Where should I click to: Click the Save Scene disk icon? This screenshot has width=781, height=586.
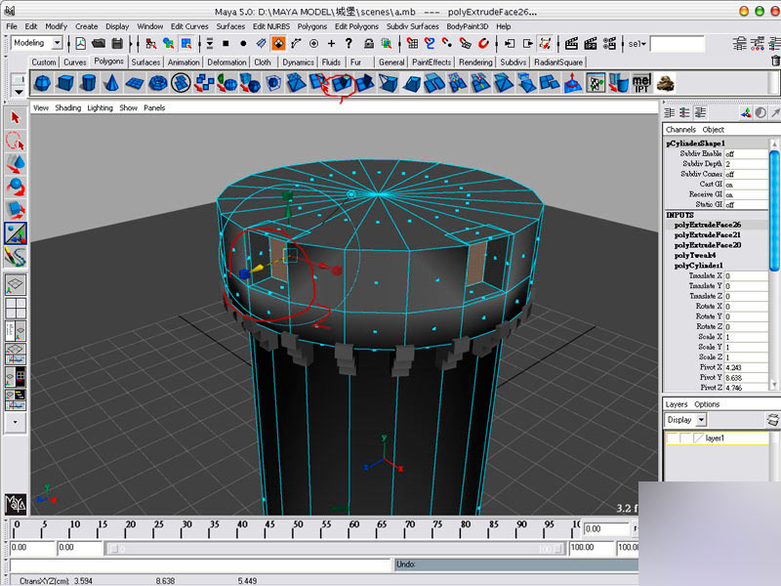point(117,44)
